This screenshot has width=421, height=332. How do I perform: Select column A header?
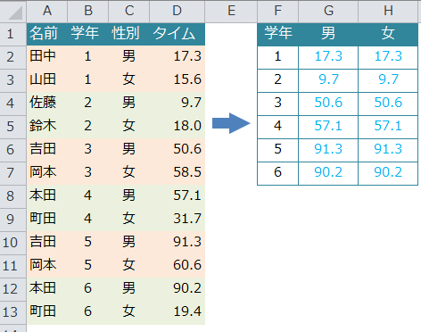47,12
